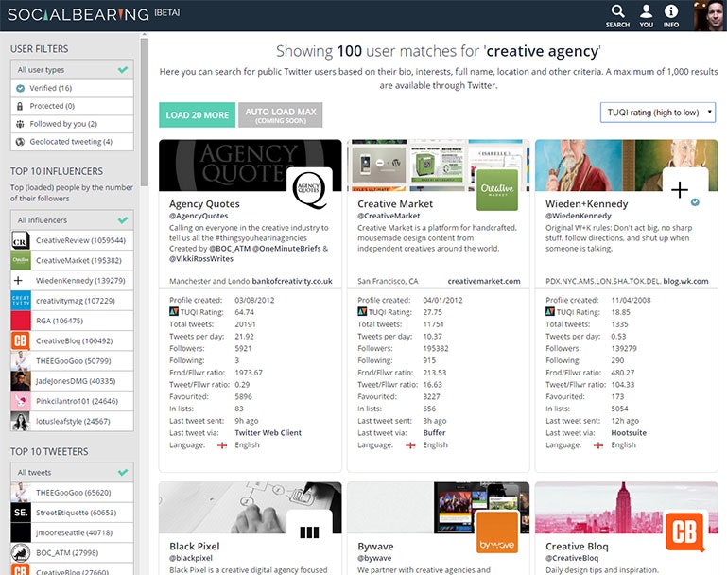
Task: Click Buffer last tweet source text
Action: pos(434,432)
